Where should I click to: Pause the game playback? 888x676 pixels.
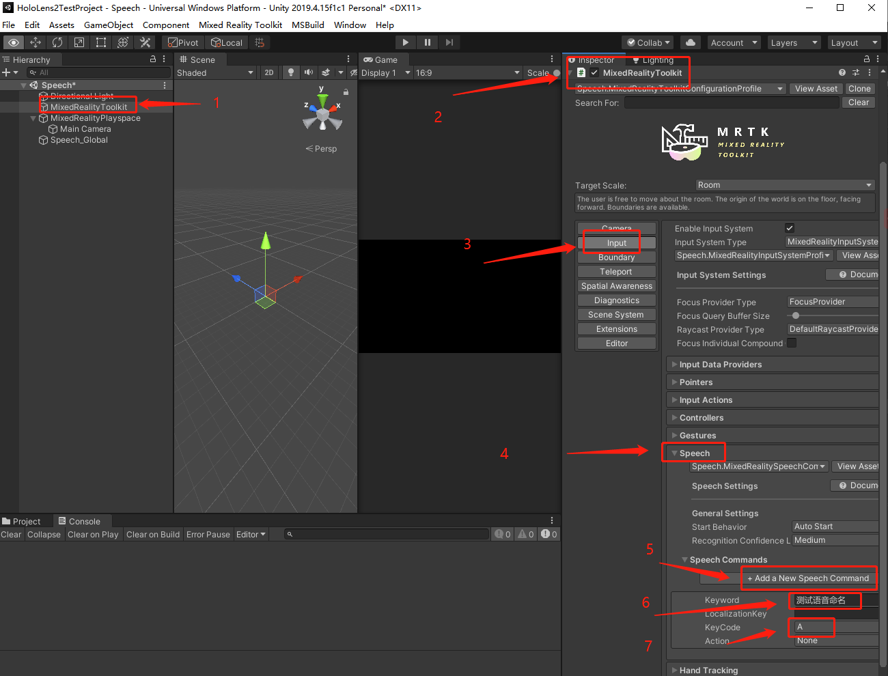[x=427, y=42]
